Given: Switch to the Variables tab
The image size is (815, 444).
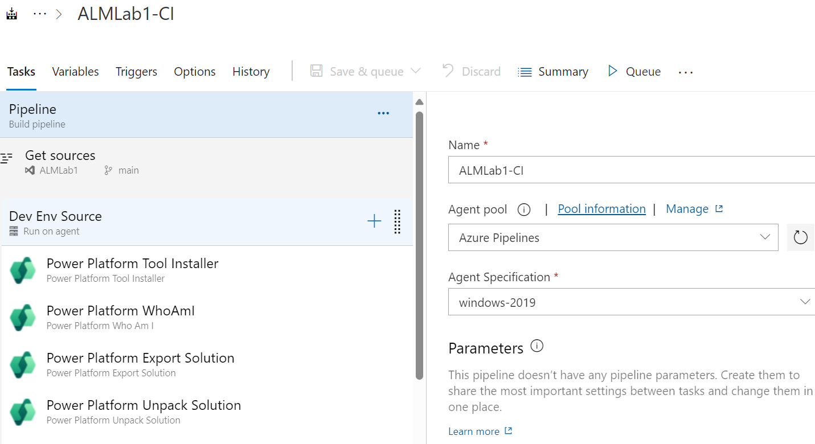Looking at the screenshot, I should (75, 71).
